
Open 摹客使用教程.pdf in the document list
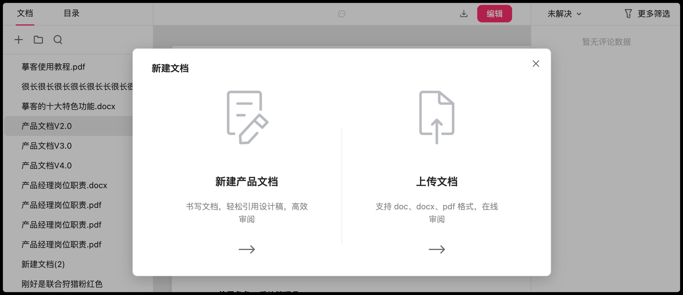(x=53, y=67)
